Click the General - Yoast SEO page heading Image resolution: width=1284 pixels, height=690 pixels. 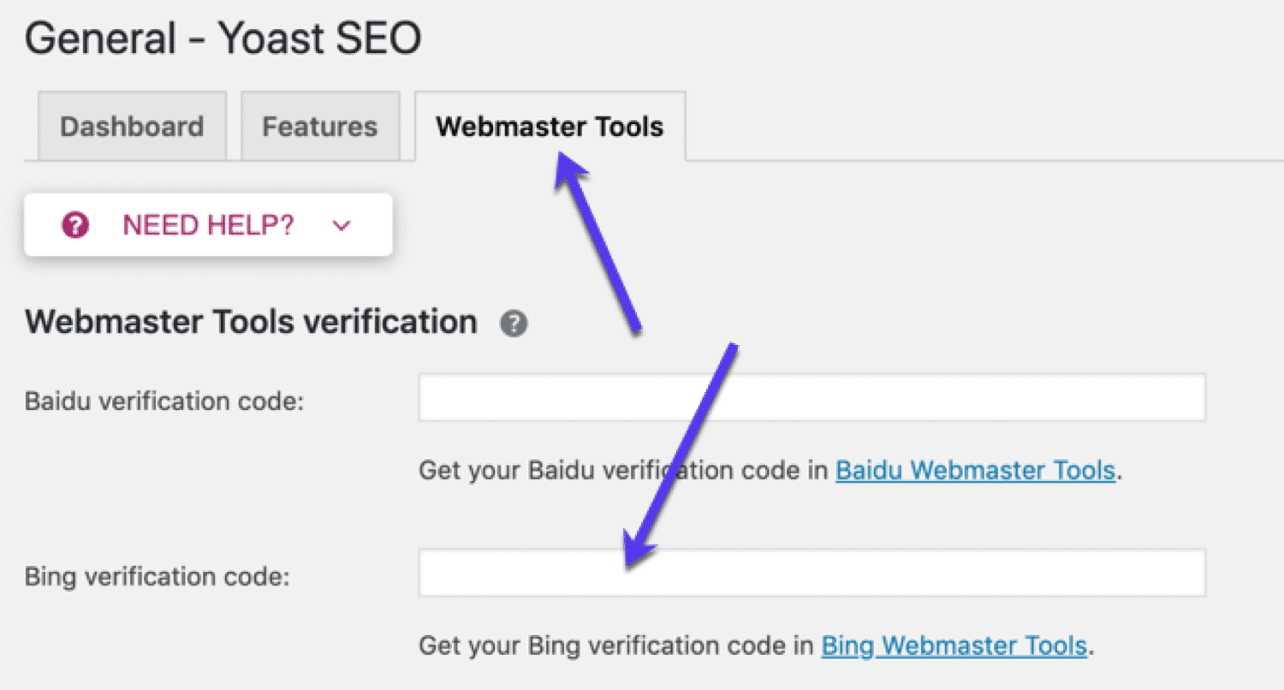click(x=223, y=38)
